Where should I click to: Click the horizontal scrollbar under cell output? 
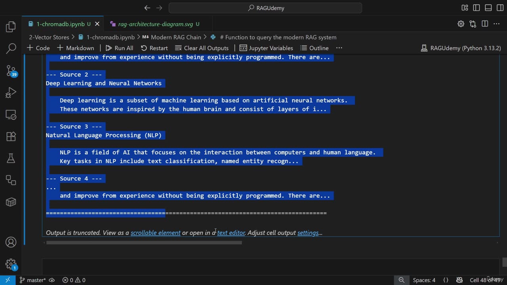144,243
